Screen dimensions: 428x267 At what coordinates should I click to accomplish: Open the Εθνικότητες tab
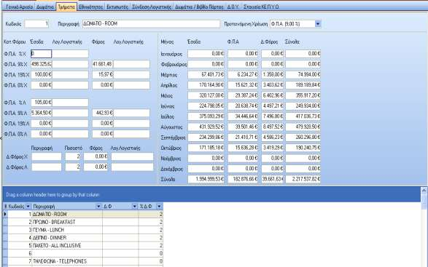click(90, 7)
